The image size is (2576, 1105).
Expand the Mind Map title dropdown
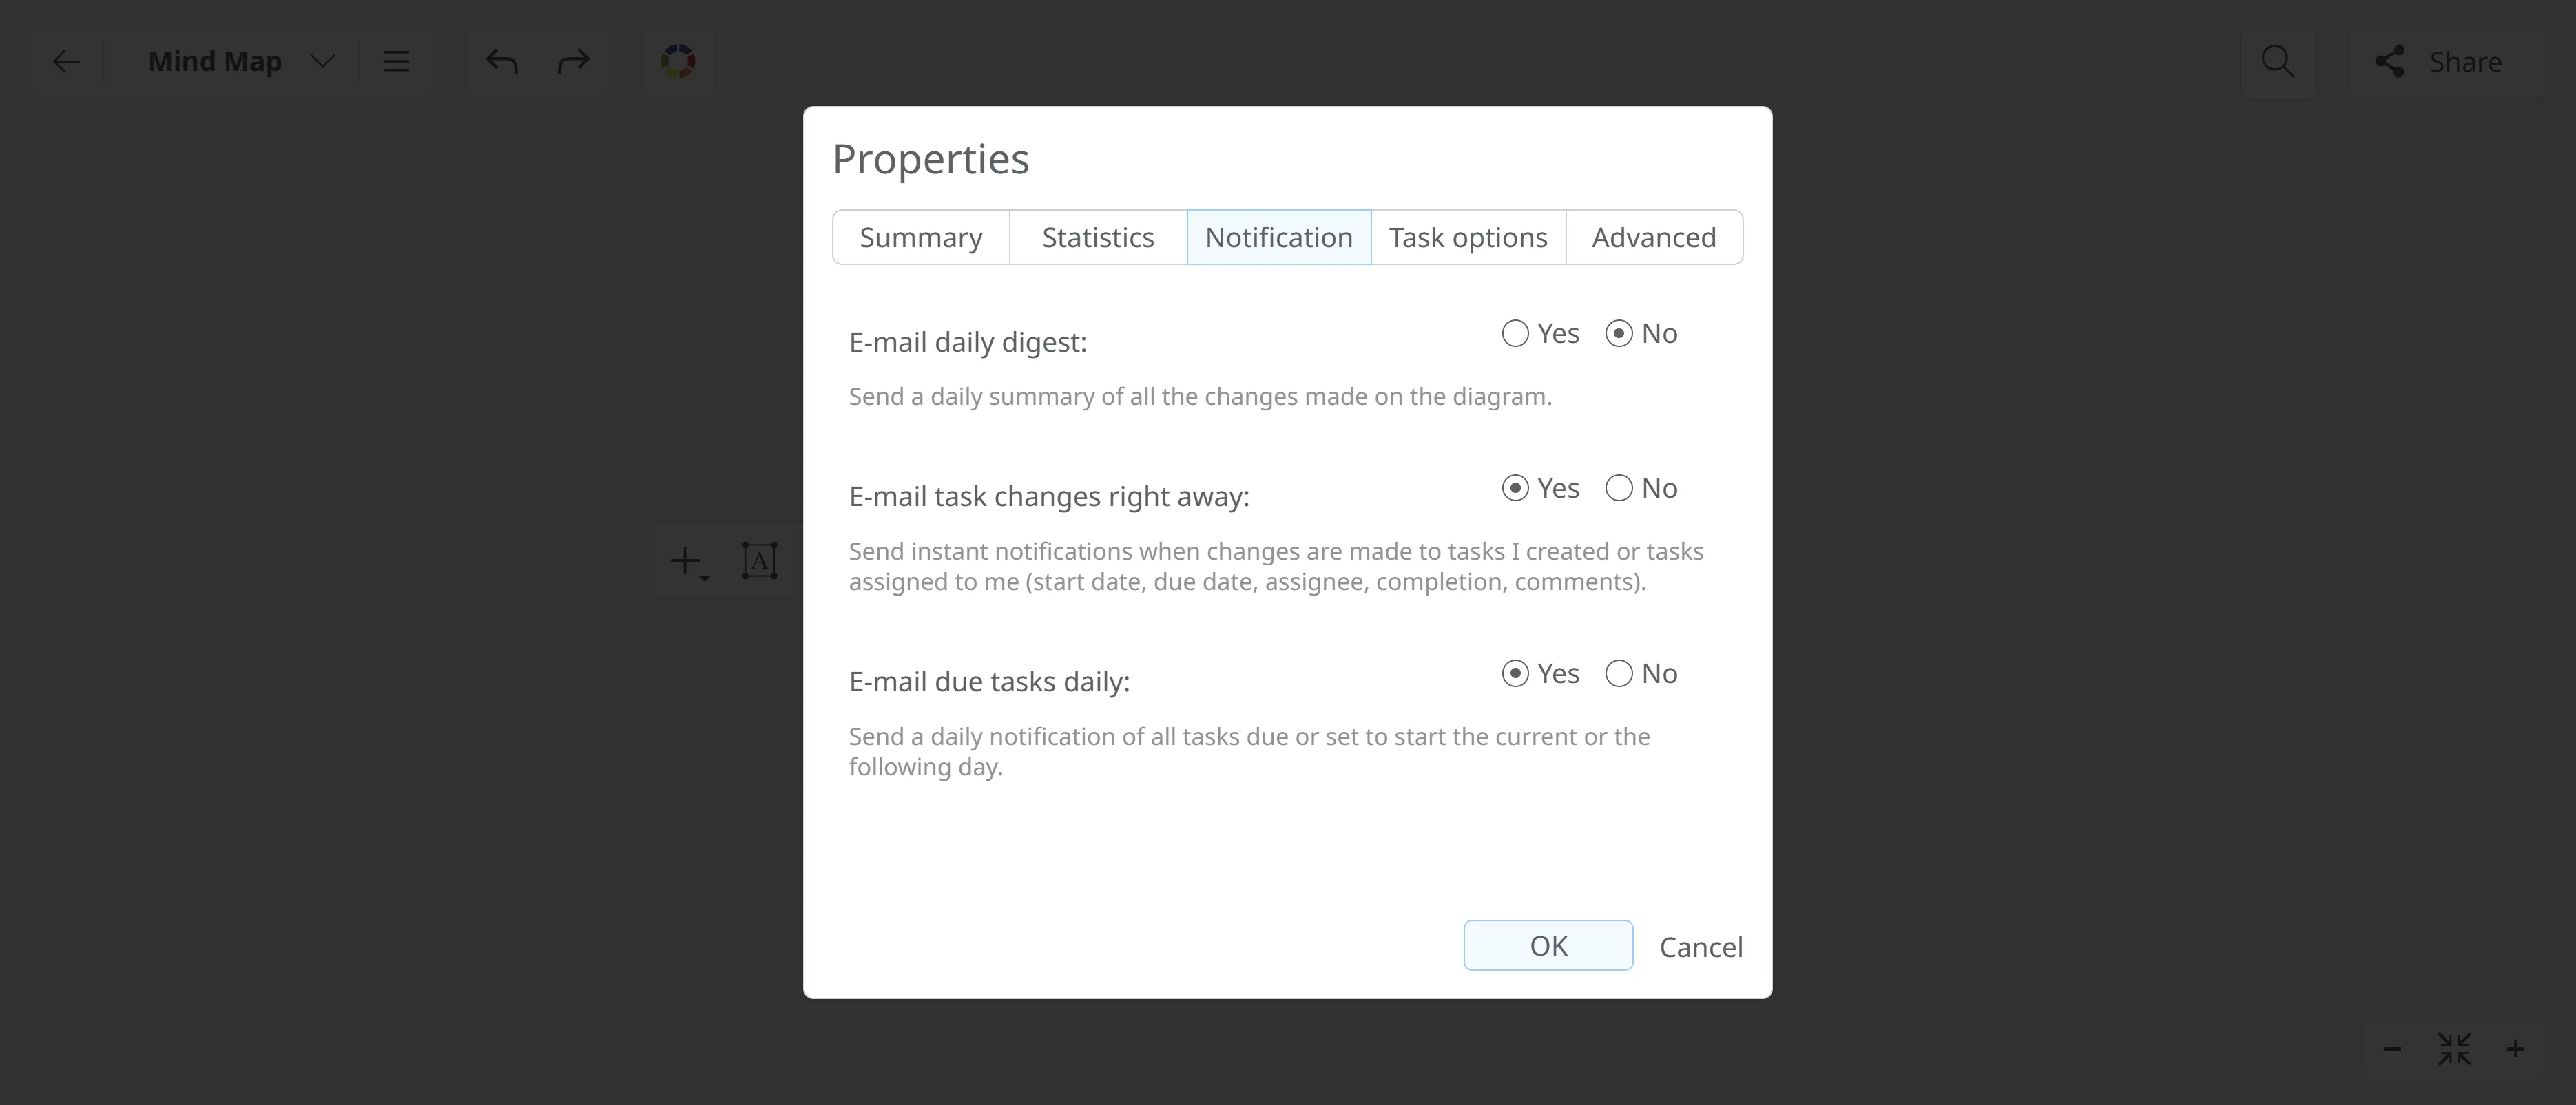(x=322, y=62)
